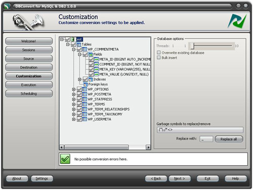Click the Tables folder icon in tree
253x190 pixels.
pos(79,45)
